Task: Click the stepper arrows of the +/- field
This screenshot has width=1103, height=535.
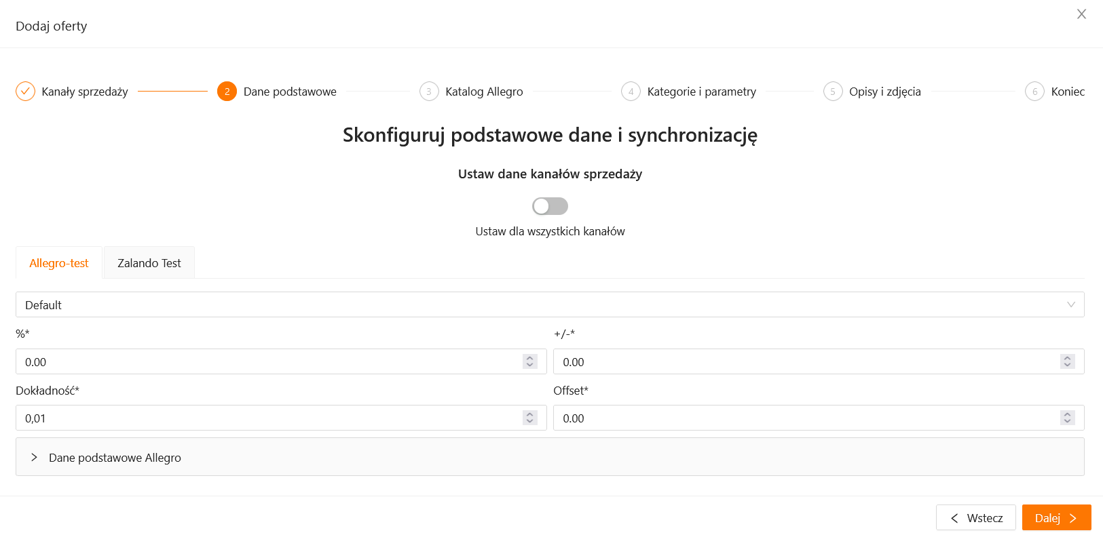Action: (x=1068, y=362)
